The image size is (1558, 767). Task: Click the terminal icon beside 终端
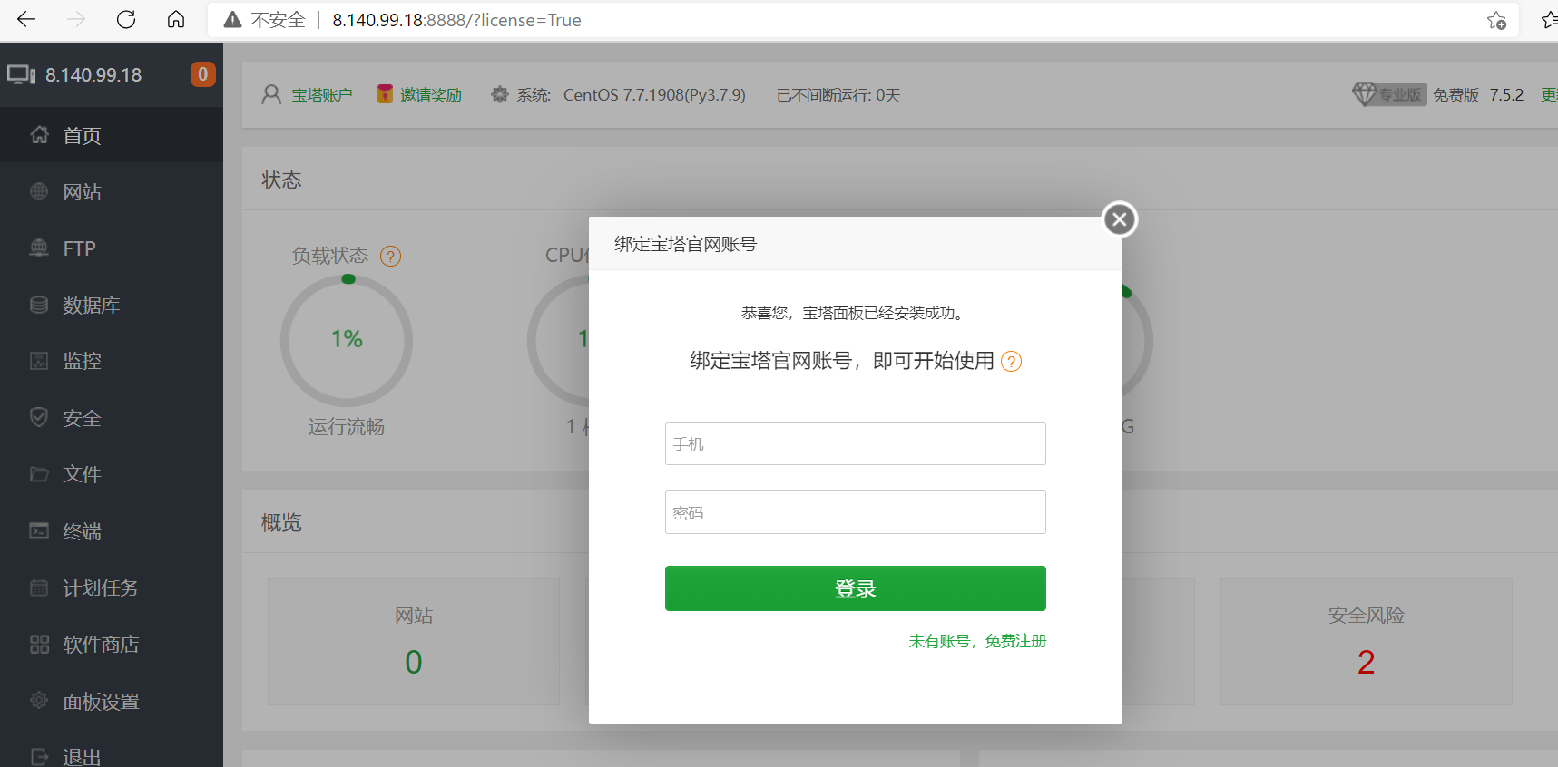[x=39, y=530]
